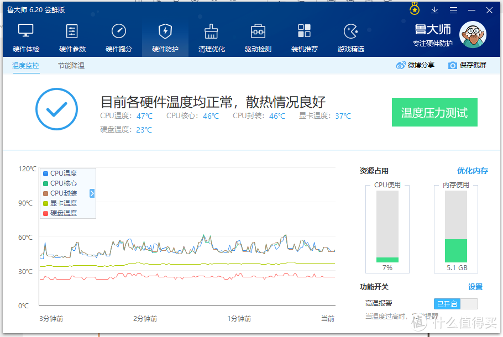Toggle the 高温报警 switch
503x337 pixels.
click(456, 304)
